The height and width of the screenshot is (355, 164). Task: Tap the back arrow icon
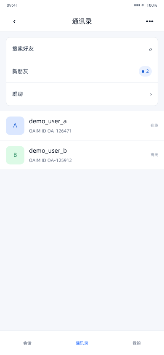14,21
